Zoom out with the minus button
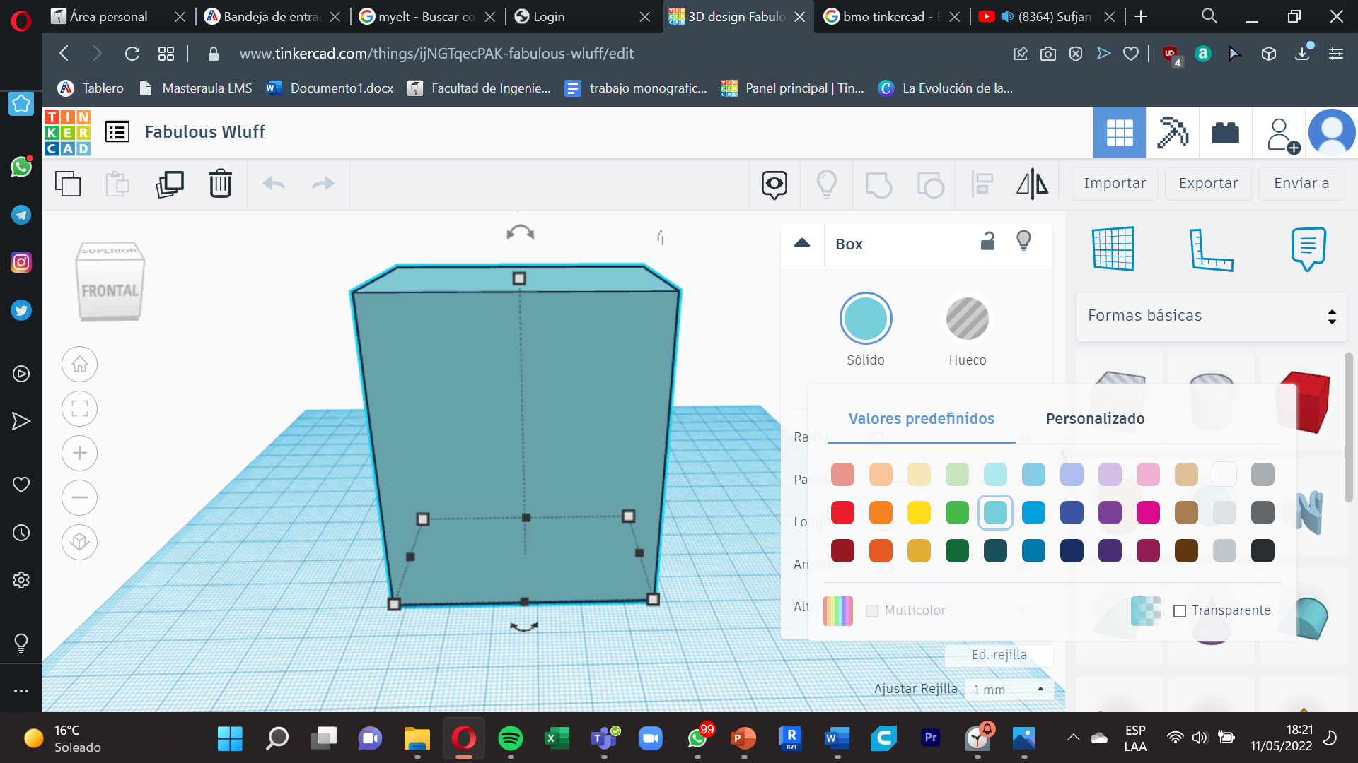 click(x=79, y=498)
